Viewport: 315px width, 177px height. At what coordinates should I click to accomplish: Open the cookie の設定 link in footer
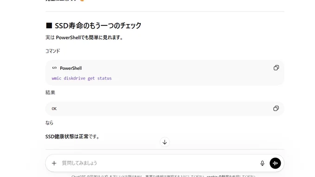tap(217, 176)
